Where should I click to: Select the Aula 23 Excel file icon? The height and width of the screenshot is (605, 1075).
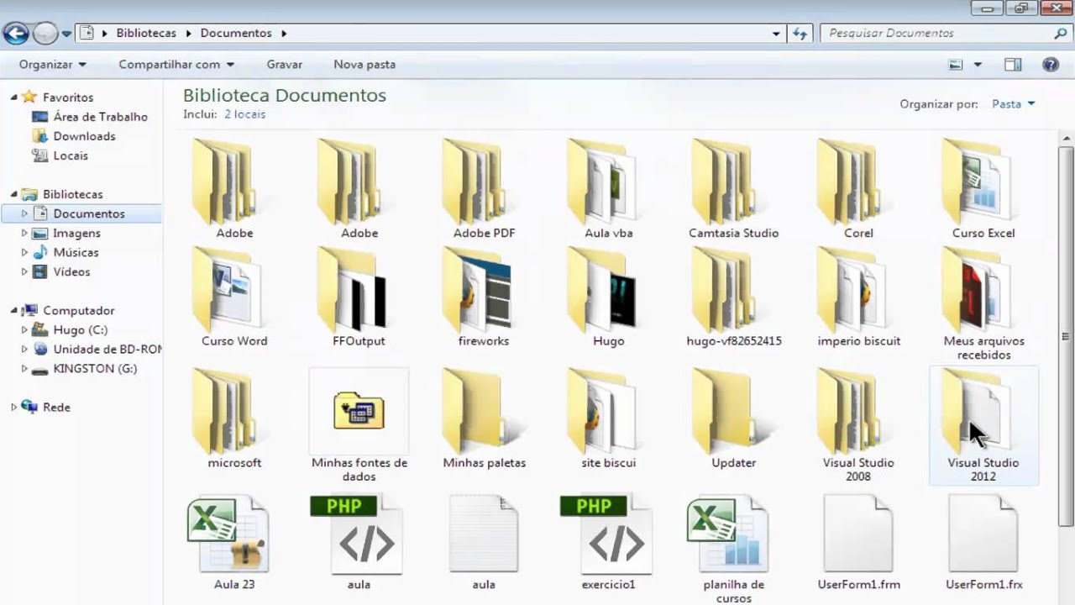[x=228, y=534]
